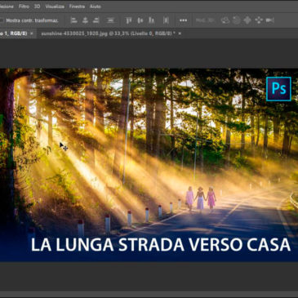Open the Filtro menu

pyautogui.click(x=24, y=7)
